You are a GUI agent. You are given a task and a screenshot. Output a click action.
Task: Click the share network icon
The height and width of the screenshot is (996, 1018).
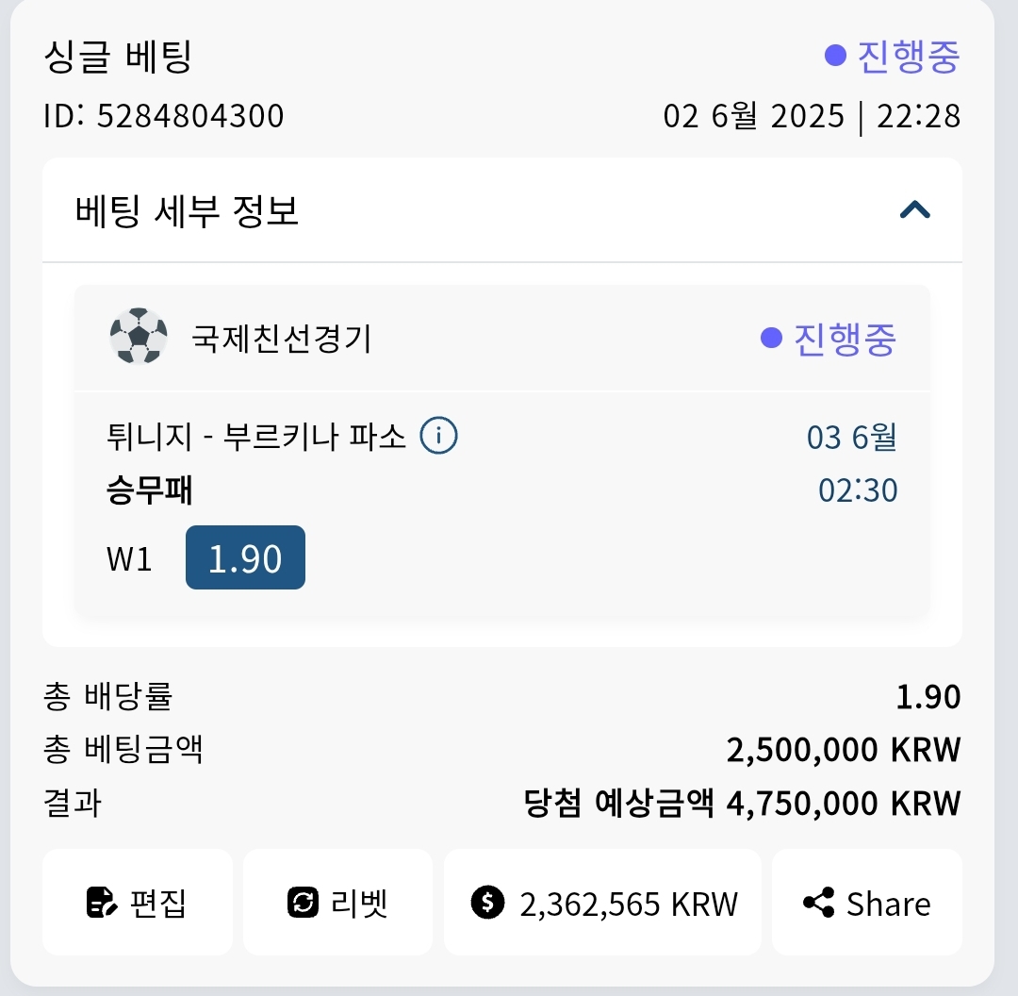click(819, 903)
